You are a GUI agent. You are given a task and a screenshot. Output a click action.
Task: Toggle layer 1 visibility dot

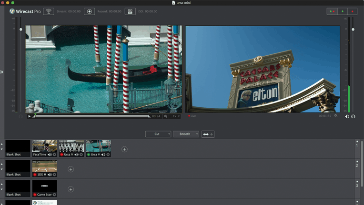tap(357, 141)
